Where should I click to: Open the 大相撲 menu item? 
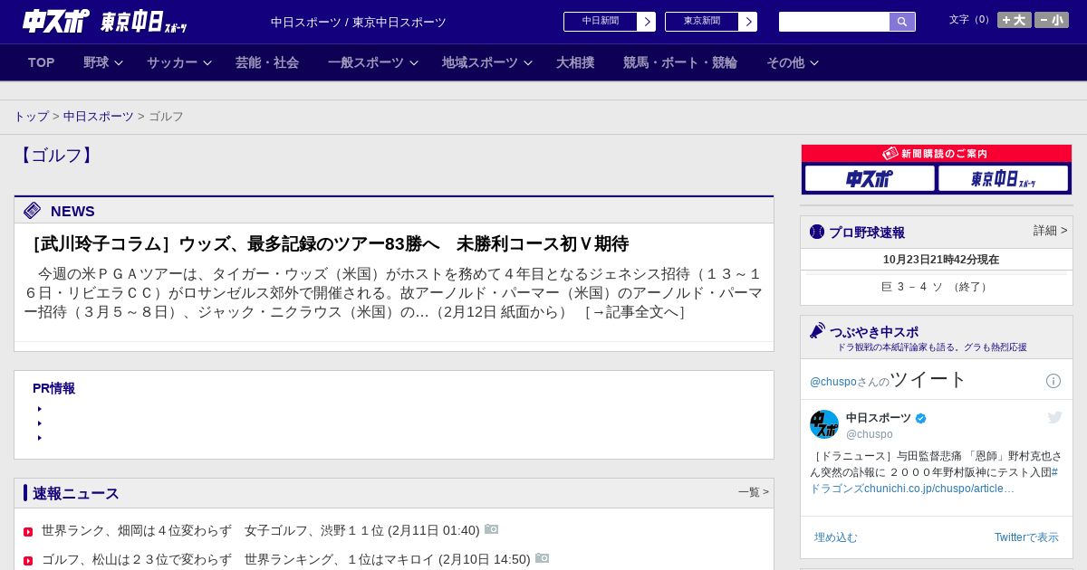click(575, 62)
